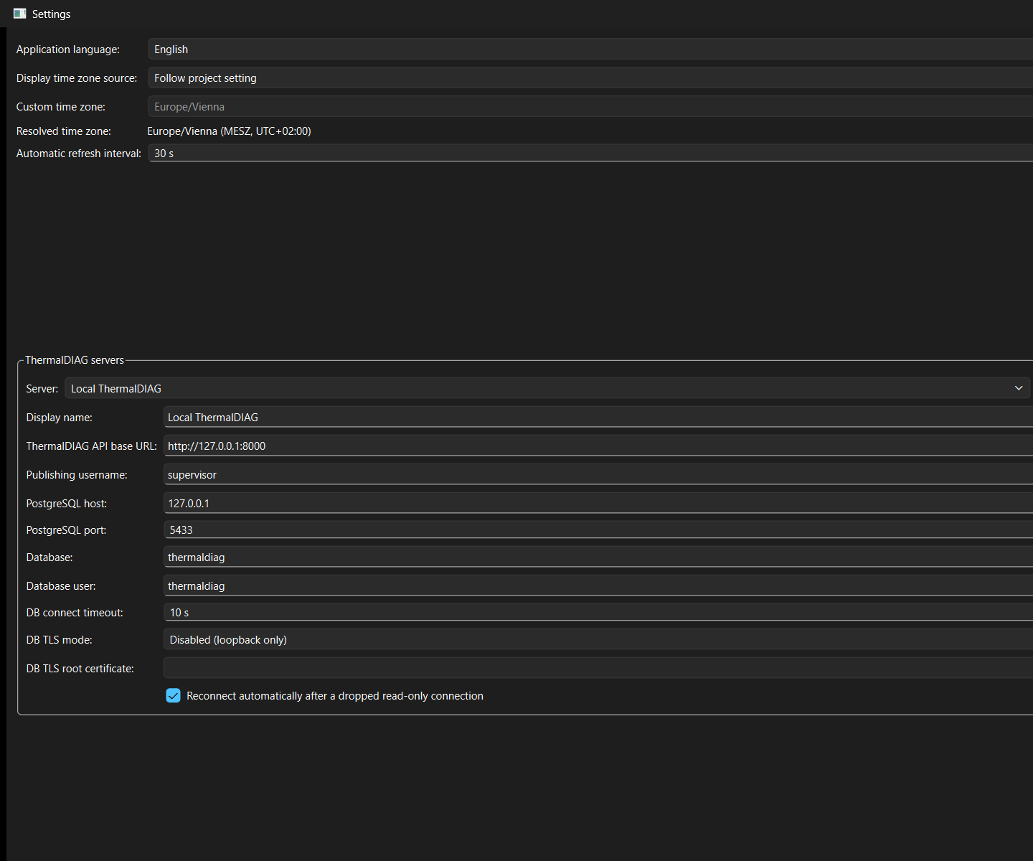Click the Automatic refresh interval label

[79, 154]
